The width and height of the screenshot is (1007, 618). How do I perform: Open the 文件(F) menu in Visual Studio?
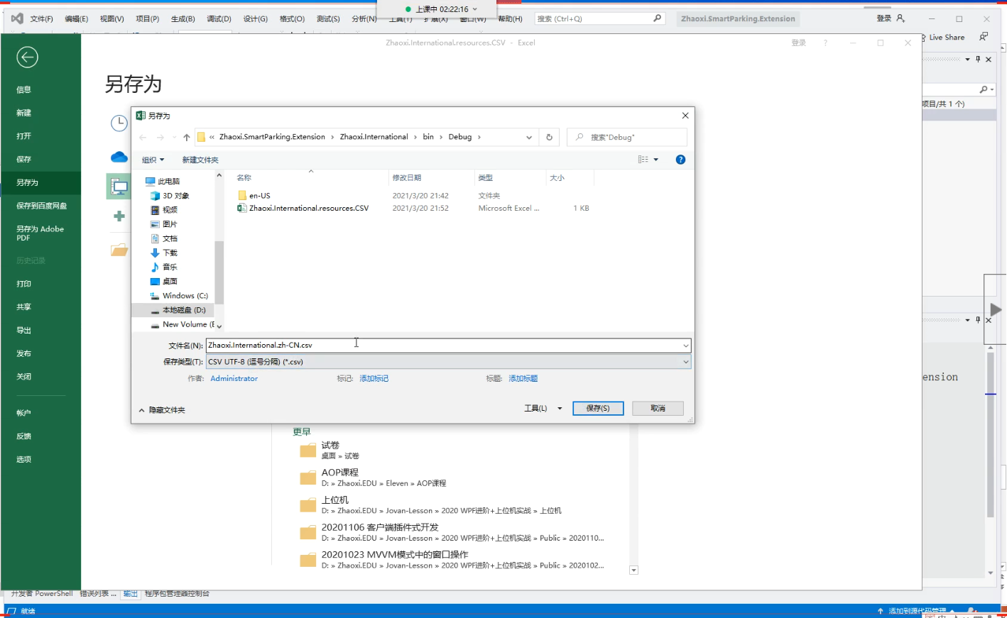pos(41,19)
